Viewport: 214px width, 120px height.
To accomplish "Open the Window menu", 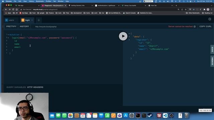I will (x=61, y=1).
